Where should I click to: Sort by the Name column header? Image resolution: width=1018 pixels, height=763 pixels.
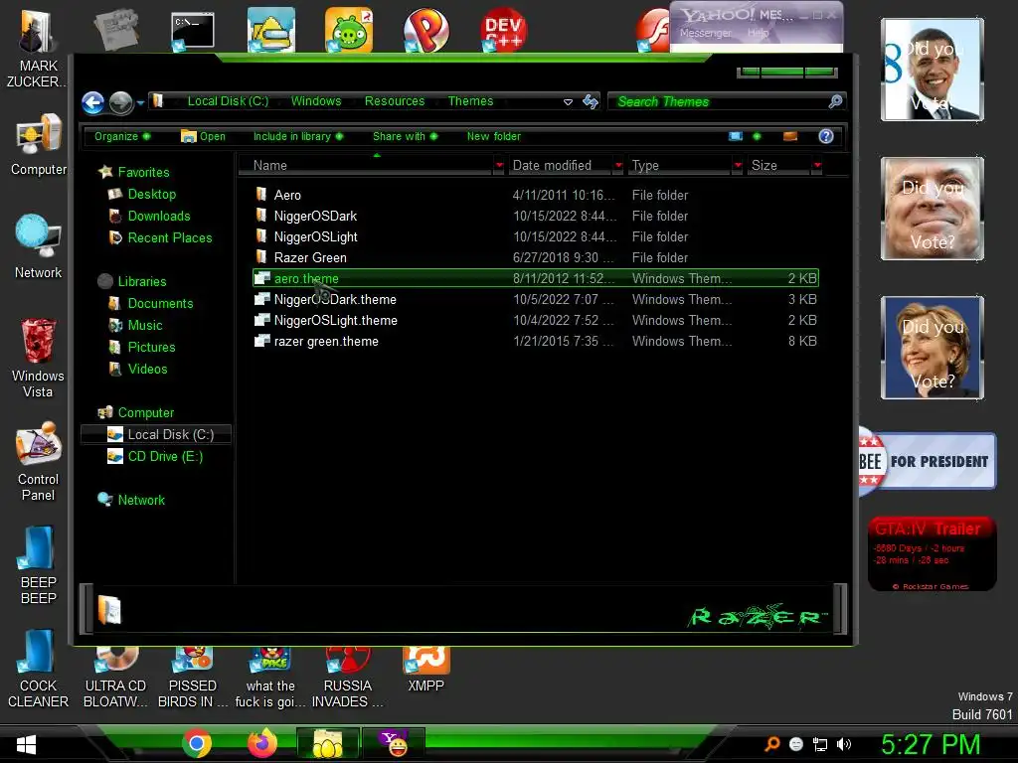(x=366, y=166)
